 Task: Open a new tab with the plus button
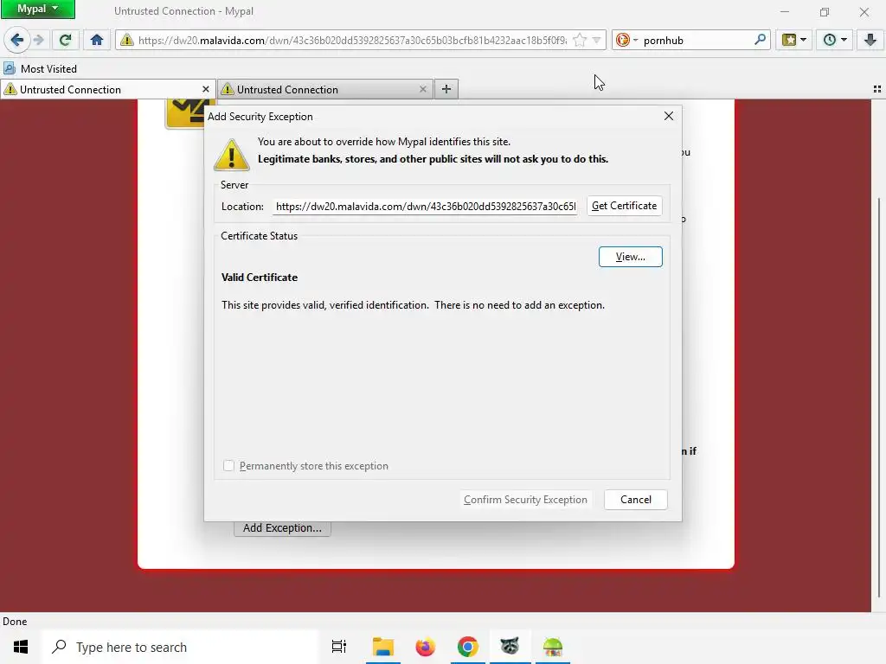click(446, 89)
